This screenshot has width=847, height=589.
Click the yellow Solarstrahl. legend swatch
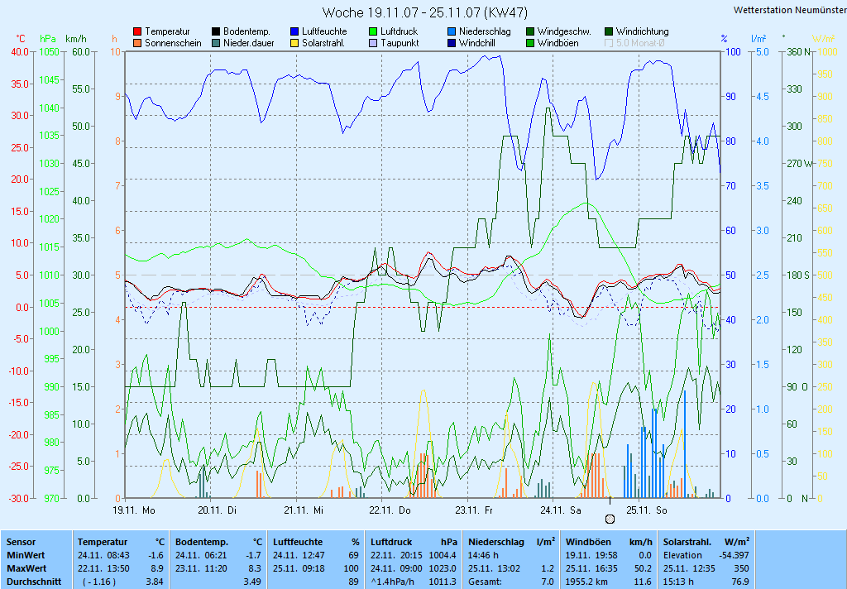click(x=294, y=43)
